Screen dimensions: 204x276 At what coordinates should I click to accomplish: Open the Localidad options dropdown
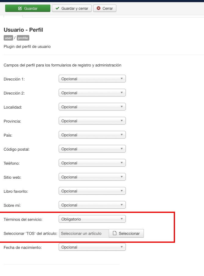click(x=92, y=107)
